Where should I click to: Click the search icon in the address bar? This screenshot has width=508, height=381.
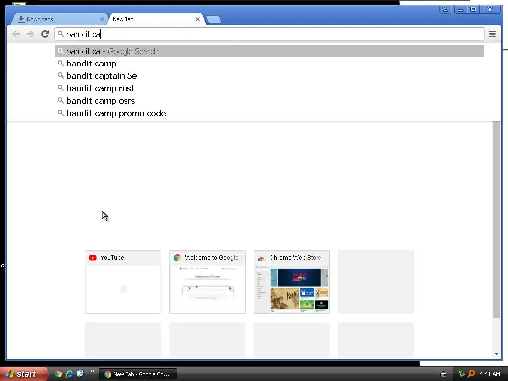[61, 34]
